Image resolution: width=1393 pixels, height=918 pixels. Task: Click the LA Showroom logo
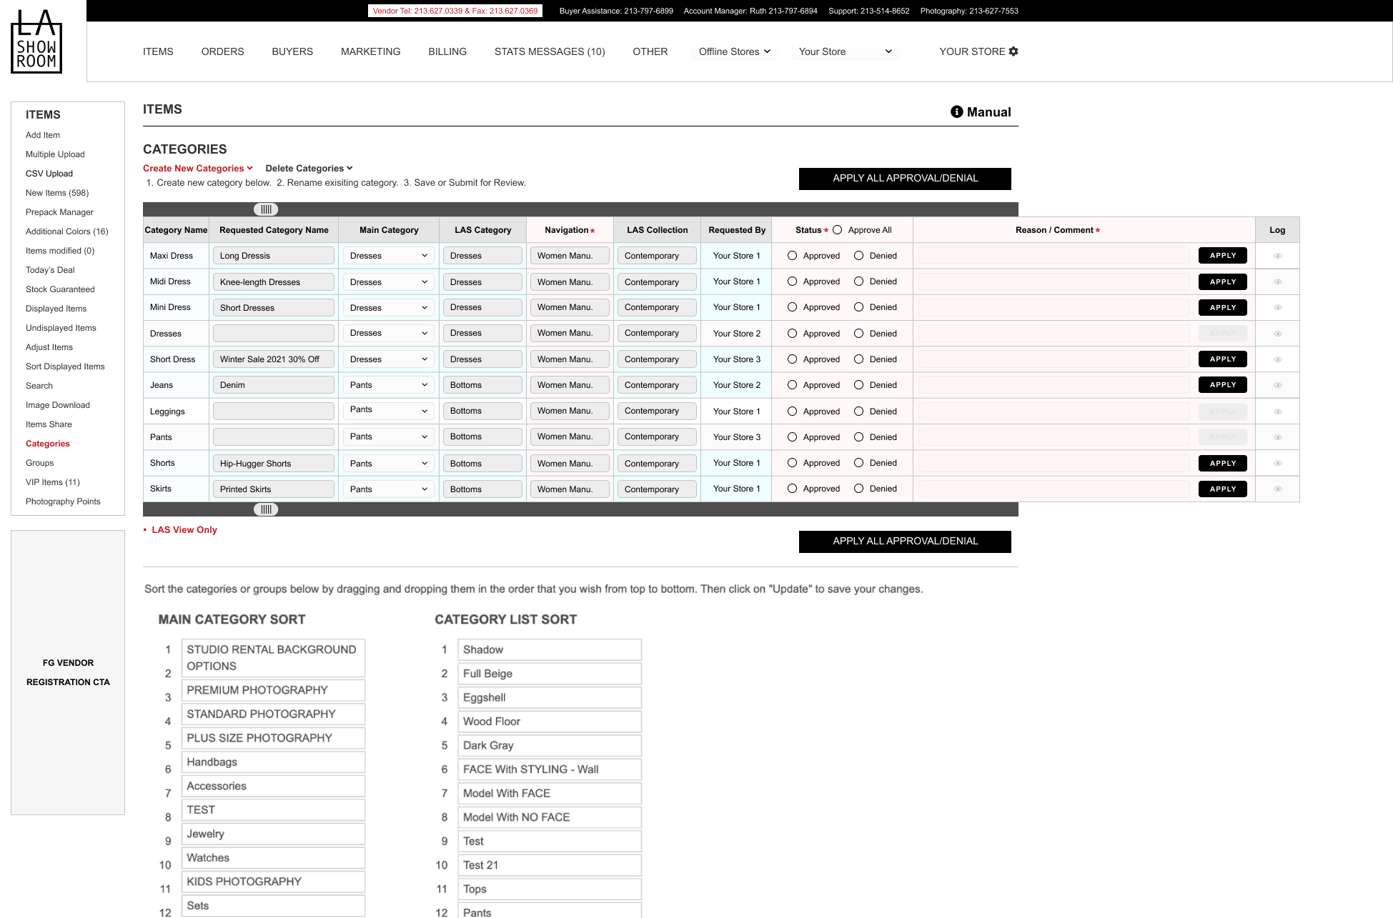click(x=36, y=41)
